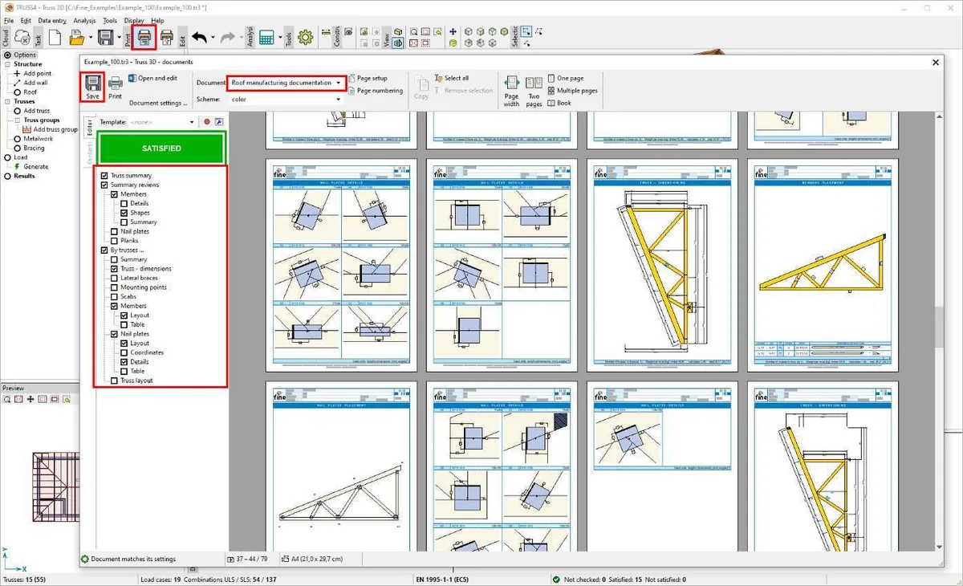The image size is (963, 586).
Task: Create a new file with the blank page icon
Action: [55, 37]
